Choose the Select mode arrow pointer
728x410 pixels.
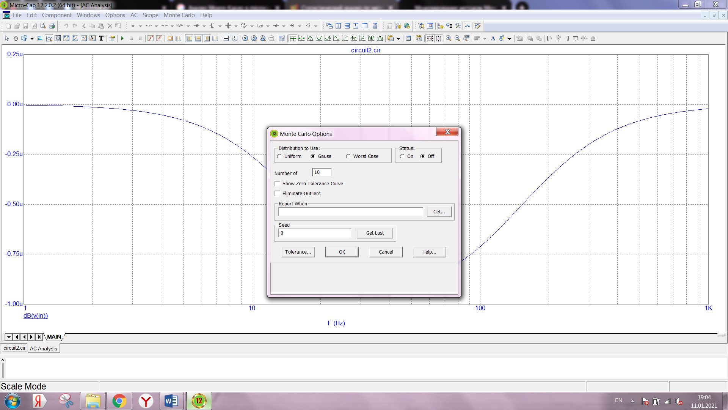pos(7,38)
